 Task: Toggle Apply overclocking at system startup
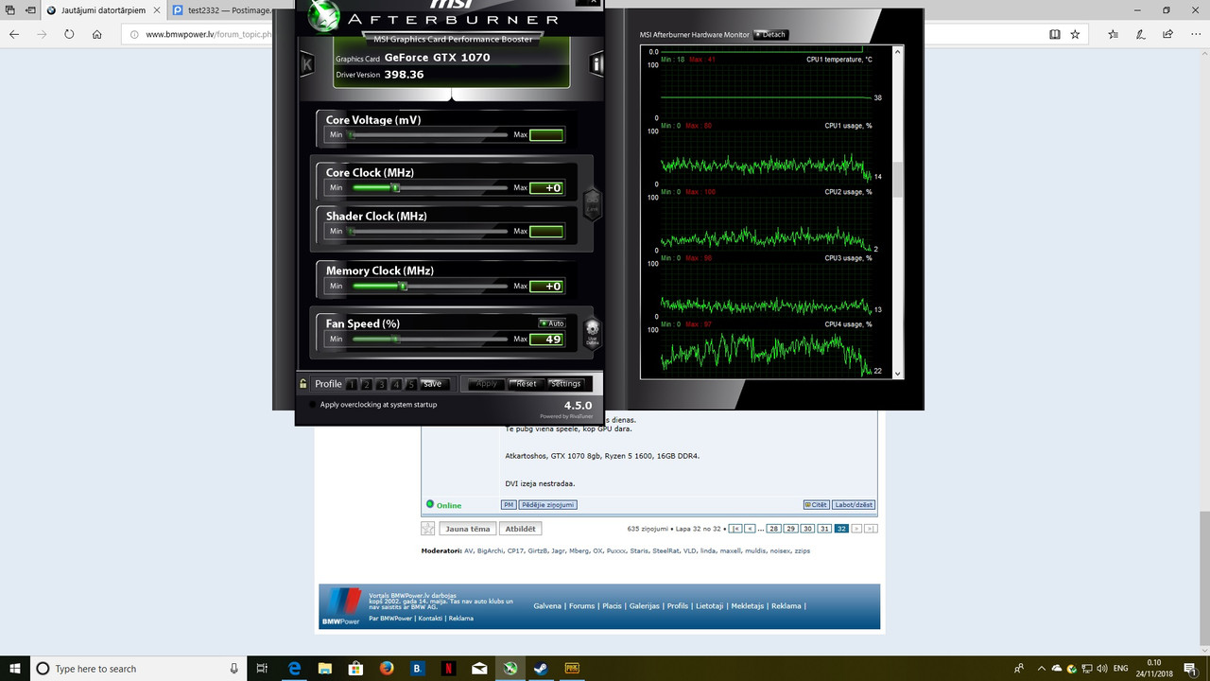tap(312, 405)
